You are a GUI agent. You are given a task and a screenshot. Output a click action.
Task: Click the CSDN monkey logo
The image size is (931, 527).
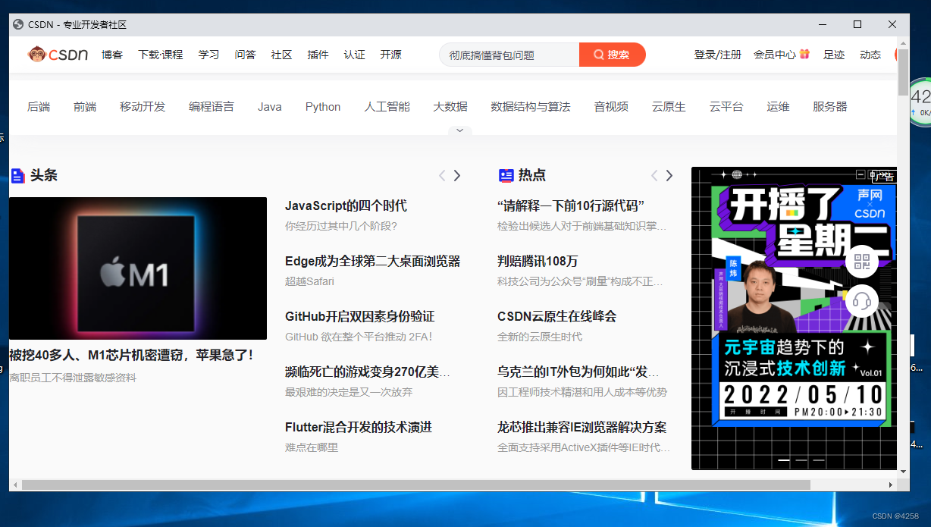coord(58,54)
